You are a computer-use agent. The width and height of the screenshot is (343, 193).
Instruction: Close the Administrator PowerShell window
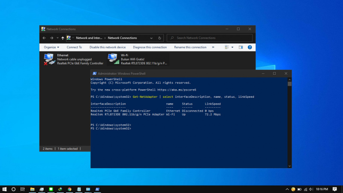(x=286, y=73)
